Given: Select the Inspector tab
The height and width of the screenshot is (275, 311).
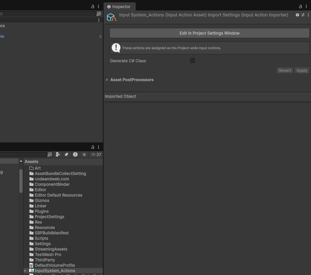Looking at the screenshot, I should (119, 6).
